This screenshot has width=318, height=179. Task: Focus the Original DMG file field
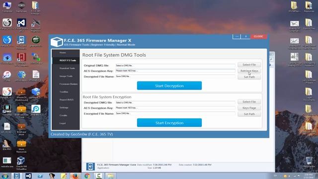coord(175,66)
